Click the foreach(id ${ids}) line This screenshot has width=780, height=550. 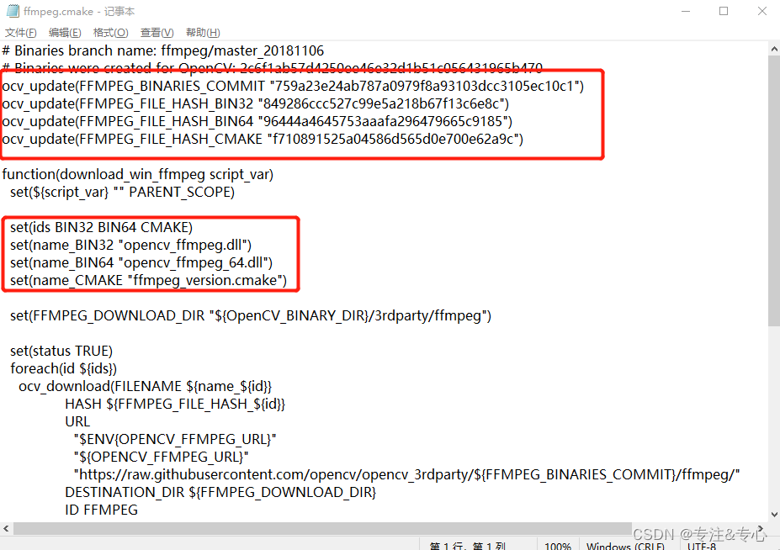pyautogui.click(x=64, y=369)
